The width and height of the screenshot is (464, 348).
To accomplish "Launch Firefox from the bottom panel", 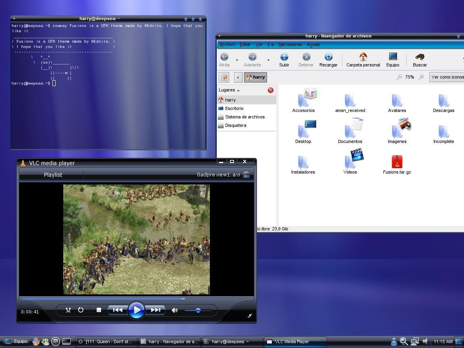I will tap(36, 342).
